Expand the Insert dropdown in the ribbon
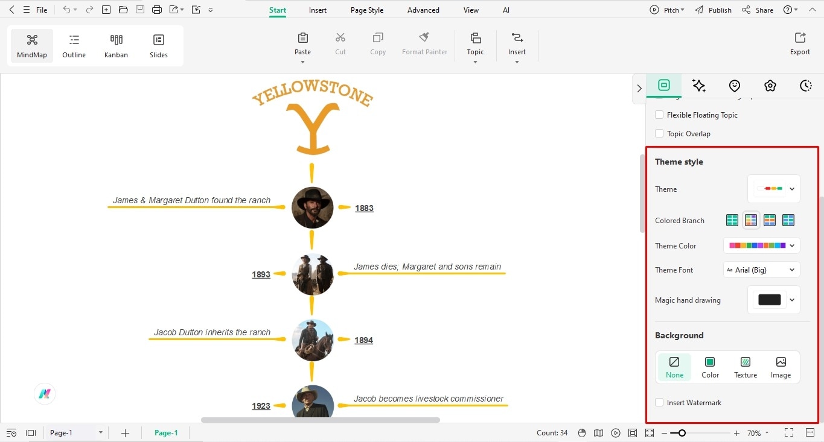 517,62
